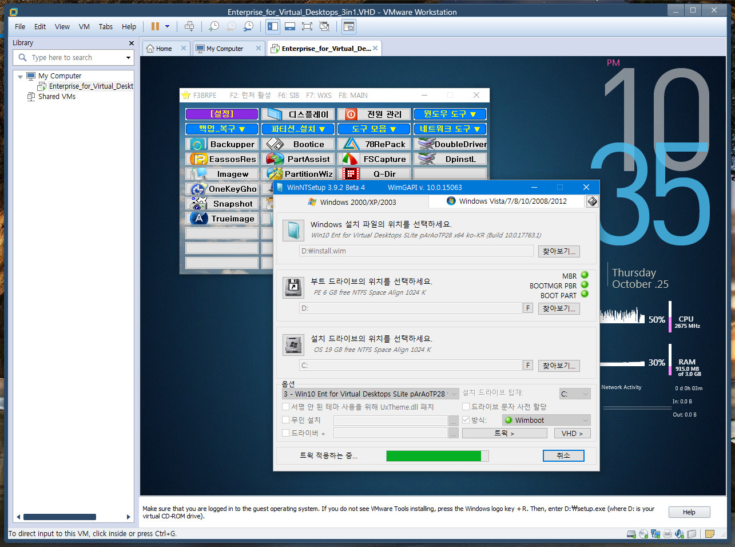Open Imagew imaging tool
This screenshot has height=547, width=735.
222,174
